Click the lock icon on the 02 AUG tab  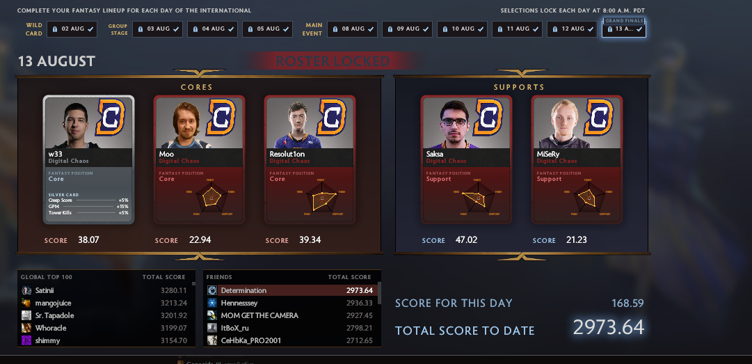[55, 29]
